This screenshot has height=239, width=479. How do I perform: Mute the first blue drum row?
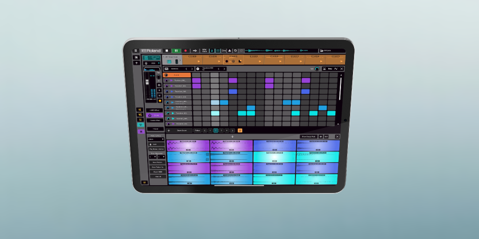click(x=167, y=92)
